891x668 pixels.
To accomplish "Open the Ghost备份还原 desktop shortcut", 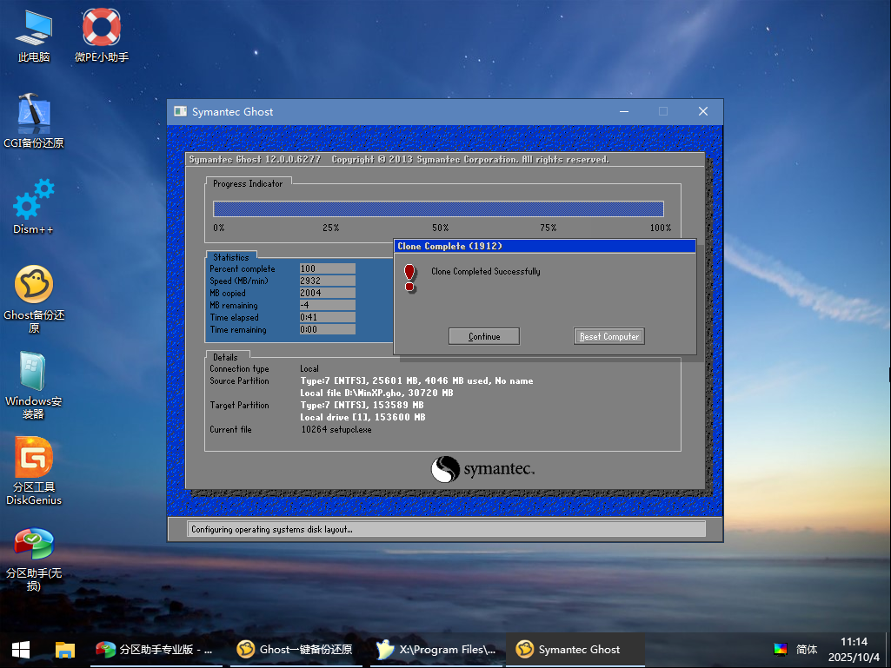I will 34,299.
